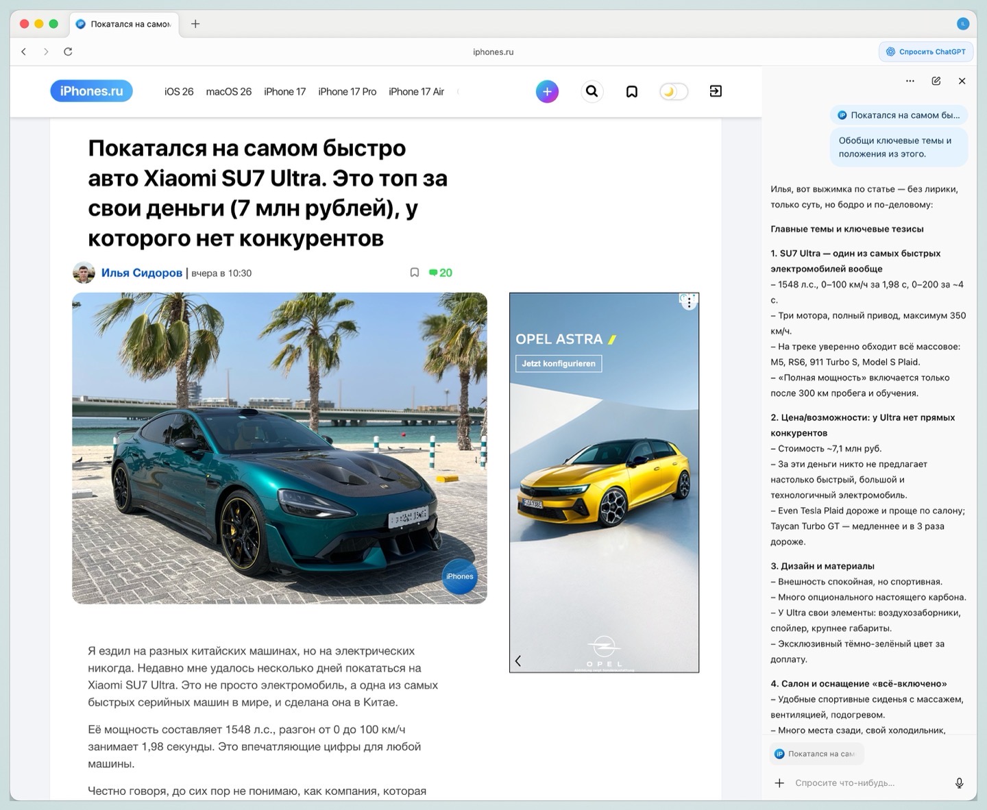Viewport: 987px width, 810px height.
Task: Open the Opel ad options menu dots
Action: pos(690,302)
